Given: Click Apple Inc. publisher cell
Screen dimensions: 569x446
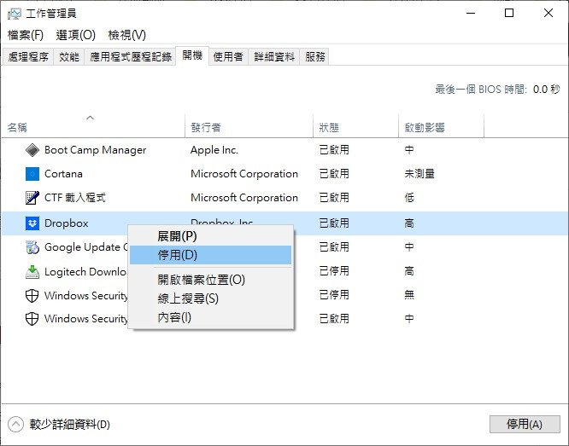Looking at the screenshot, I should tap(214, 150).
